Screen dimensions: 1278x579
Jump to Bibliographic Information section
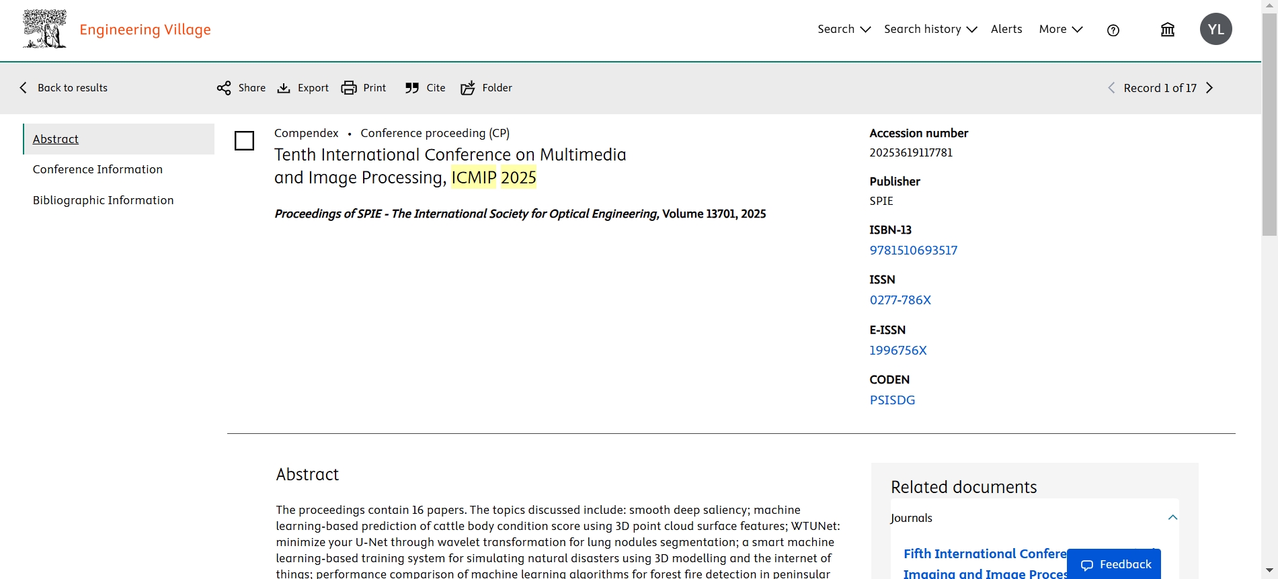[x=103, y=200]
